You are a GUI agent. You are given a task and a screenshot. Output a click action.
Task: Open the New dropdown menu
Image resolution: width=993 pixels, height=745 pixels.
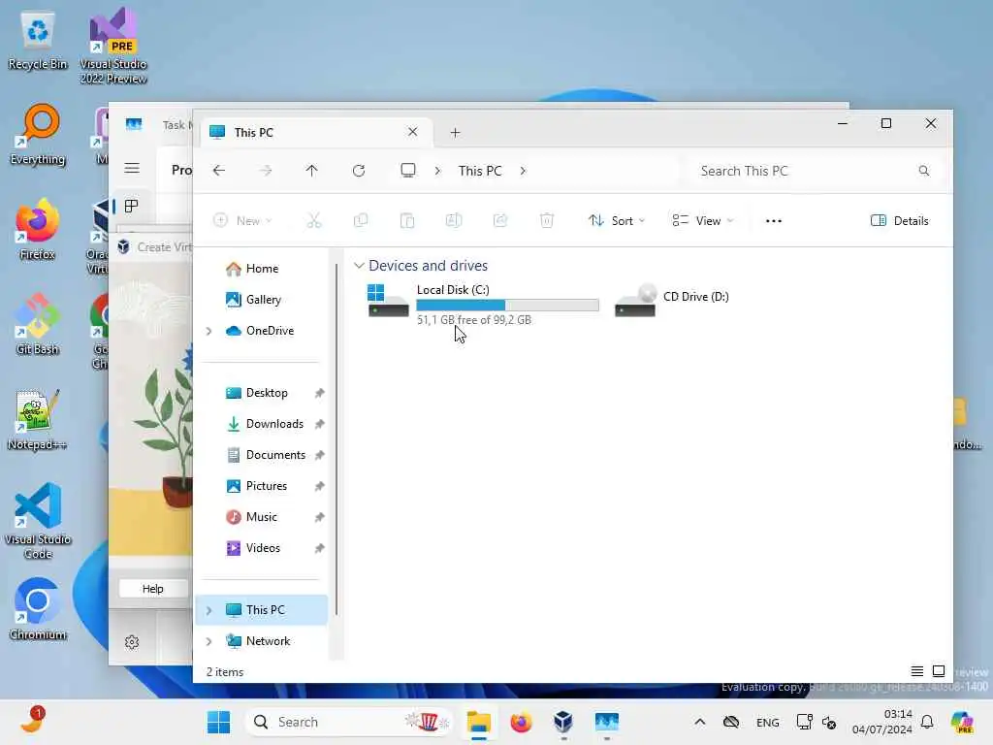(x=243, y=220)
